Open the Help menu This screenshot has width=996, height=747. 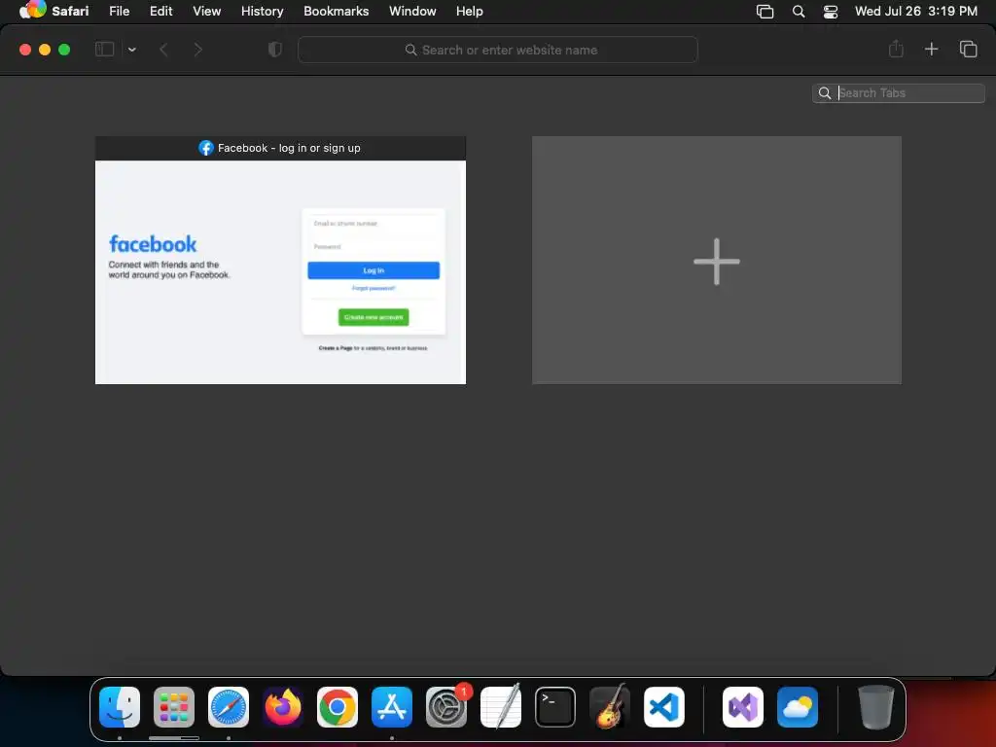point(470,11)
